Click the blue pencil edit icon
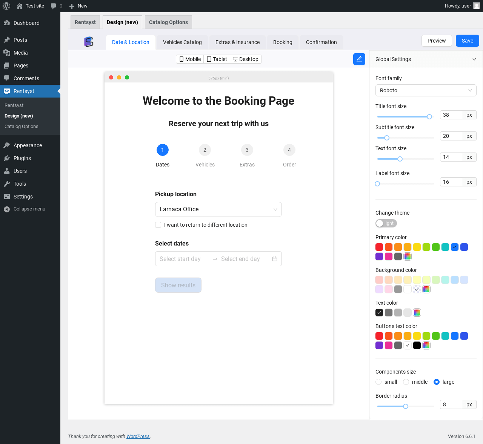 coord(359,59)
